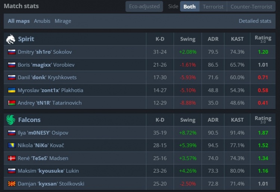Click the Falcons team logo icon
Image resolution: width=280 pixels, height=192 pixels.
coord(11,120)
